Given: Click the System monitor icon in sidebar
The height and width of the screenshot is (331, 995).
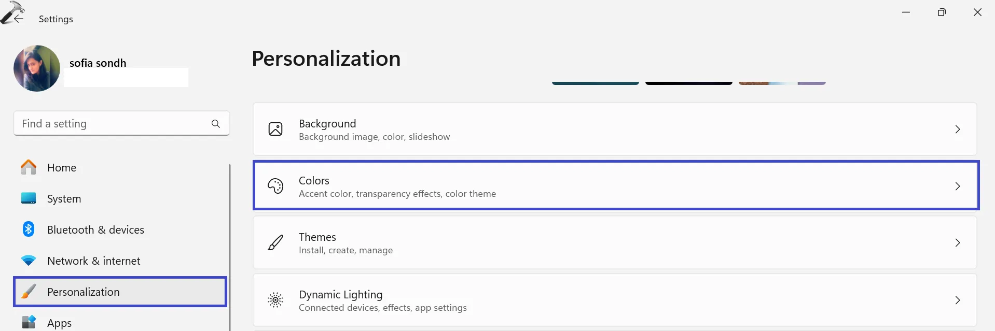Looking at the screenshot, I should click(x=29, y=198).
